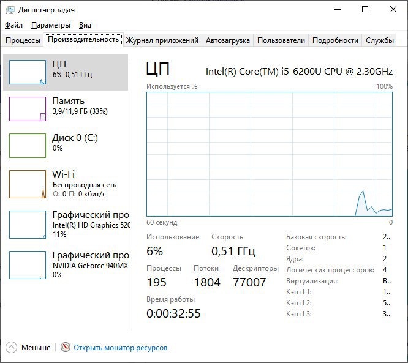Click the Intel Core i5-6200U CPU name

point(299,71)
